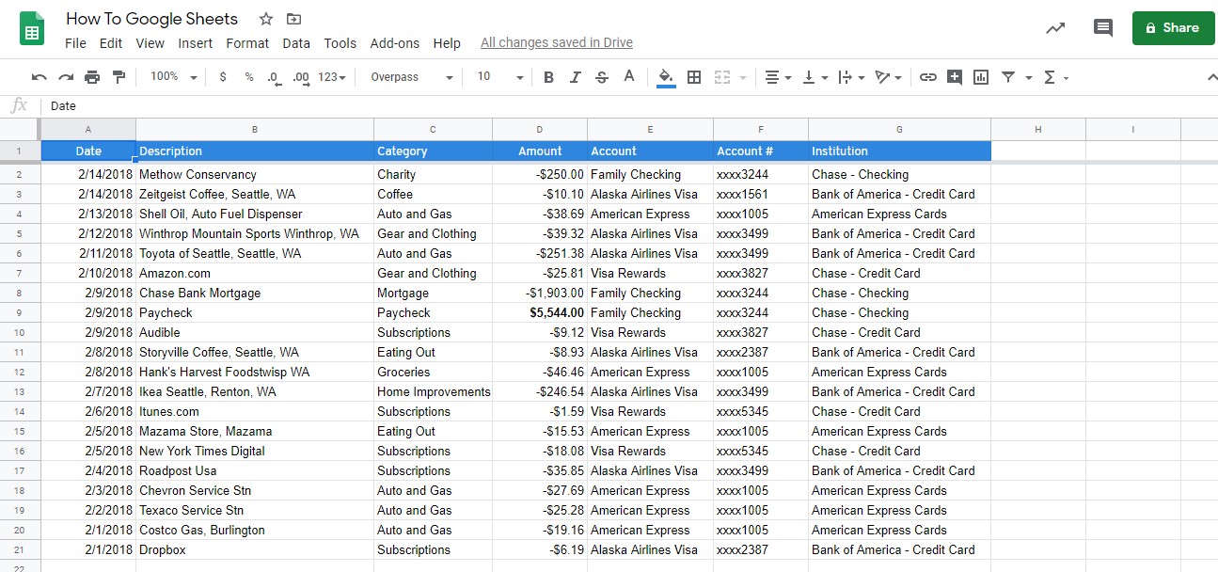
Task: Open the 123 number formats dropdown
Action: (332, 77)
